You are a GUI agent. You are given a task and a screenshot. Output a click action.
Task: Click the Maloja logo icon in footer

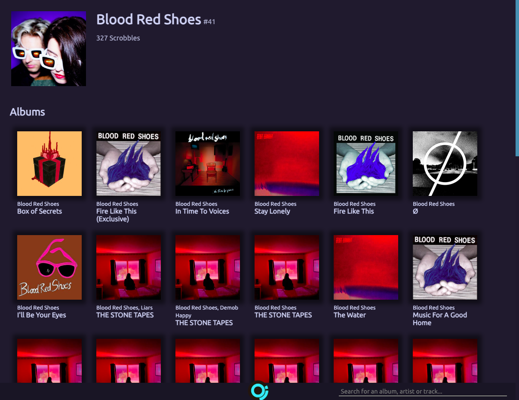pos(260,391)
